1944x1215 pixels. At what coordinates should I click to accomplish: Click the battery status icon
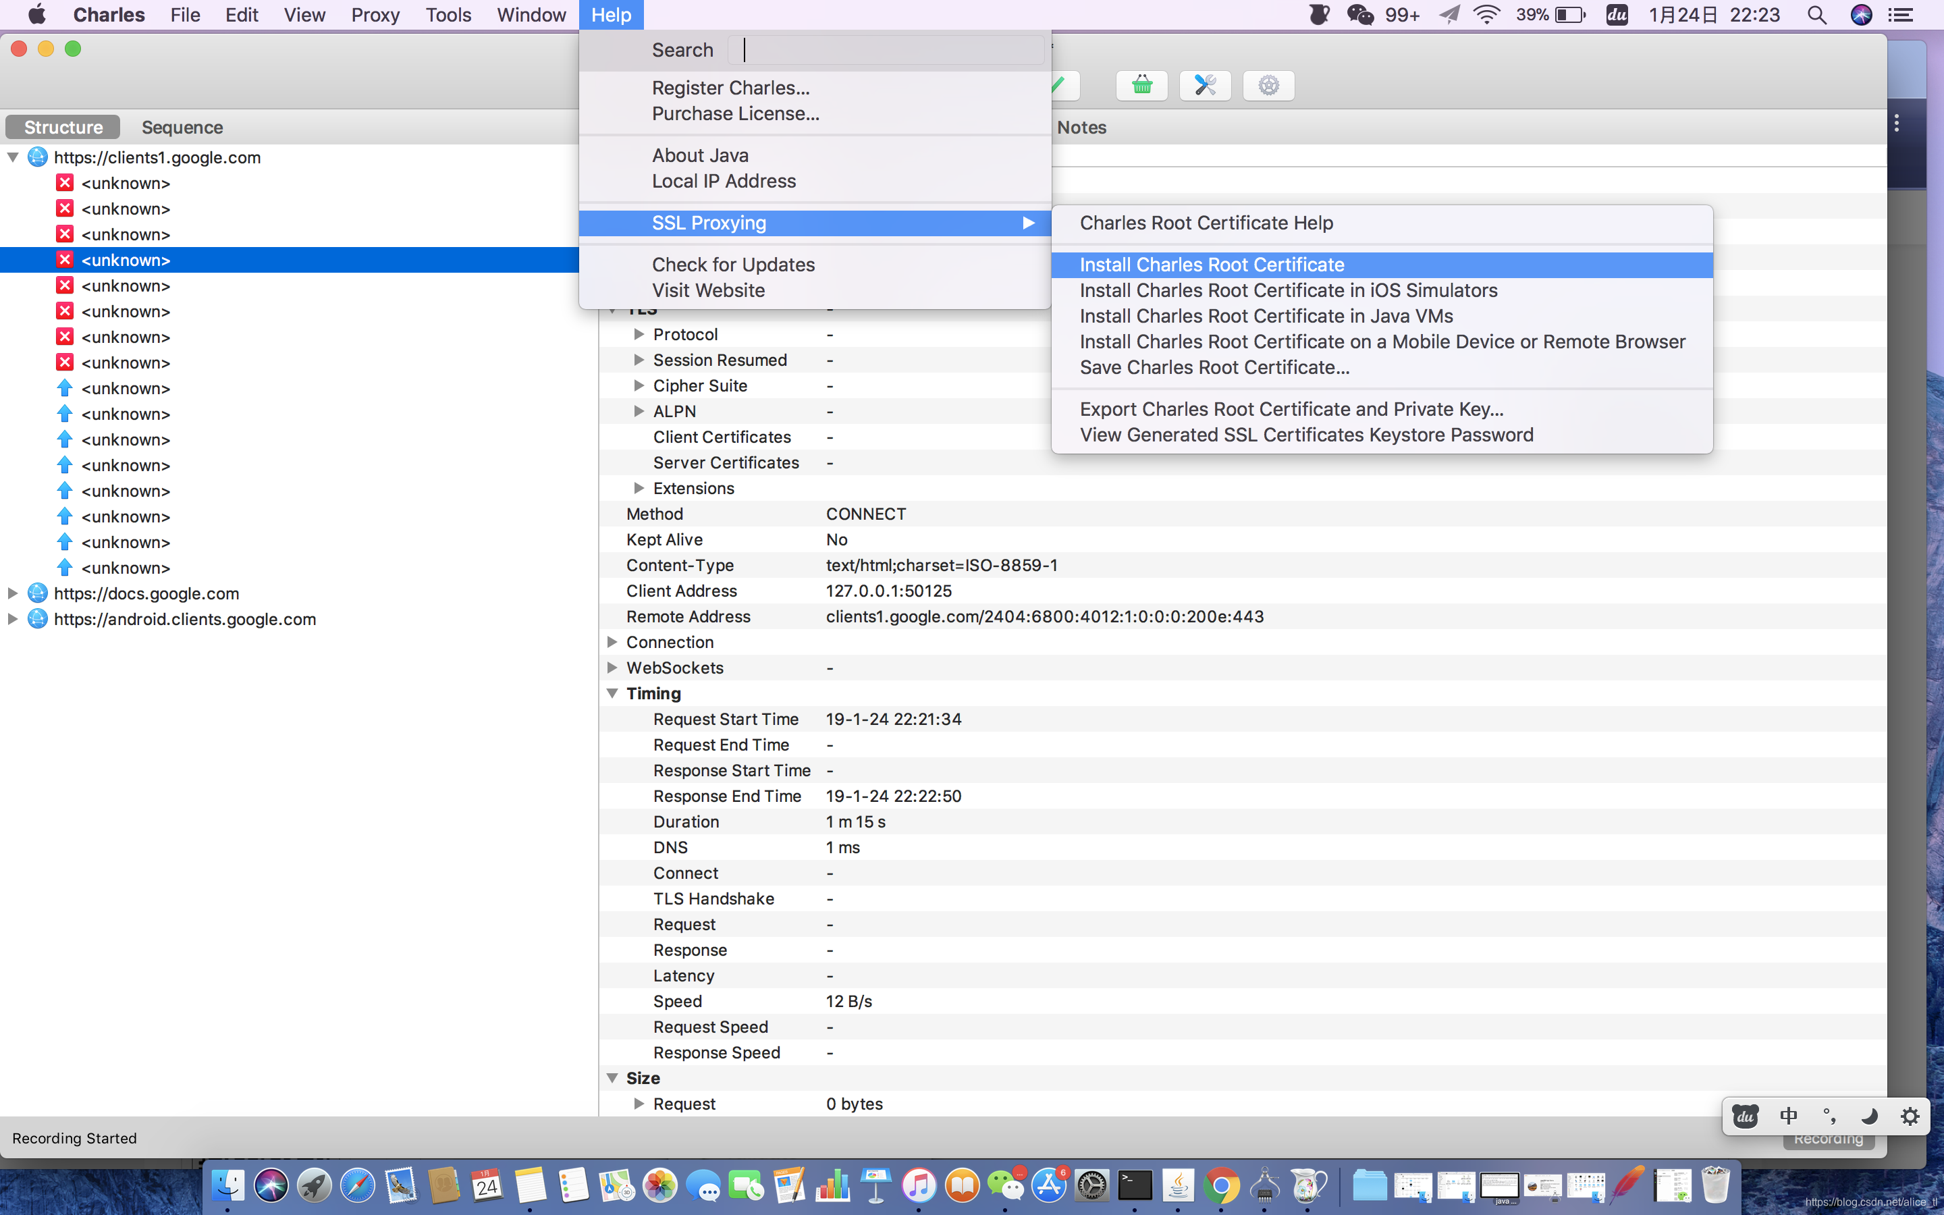click(1569, 14)
